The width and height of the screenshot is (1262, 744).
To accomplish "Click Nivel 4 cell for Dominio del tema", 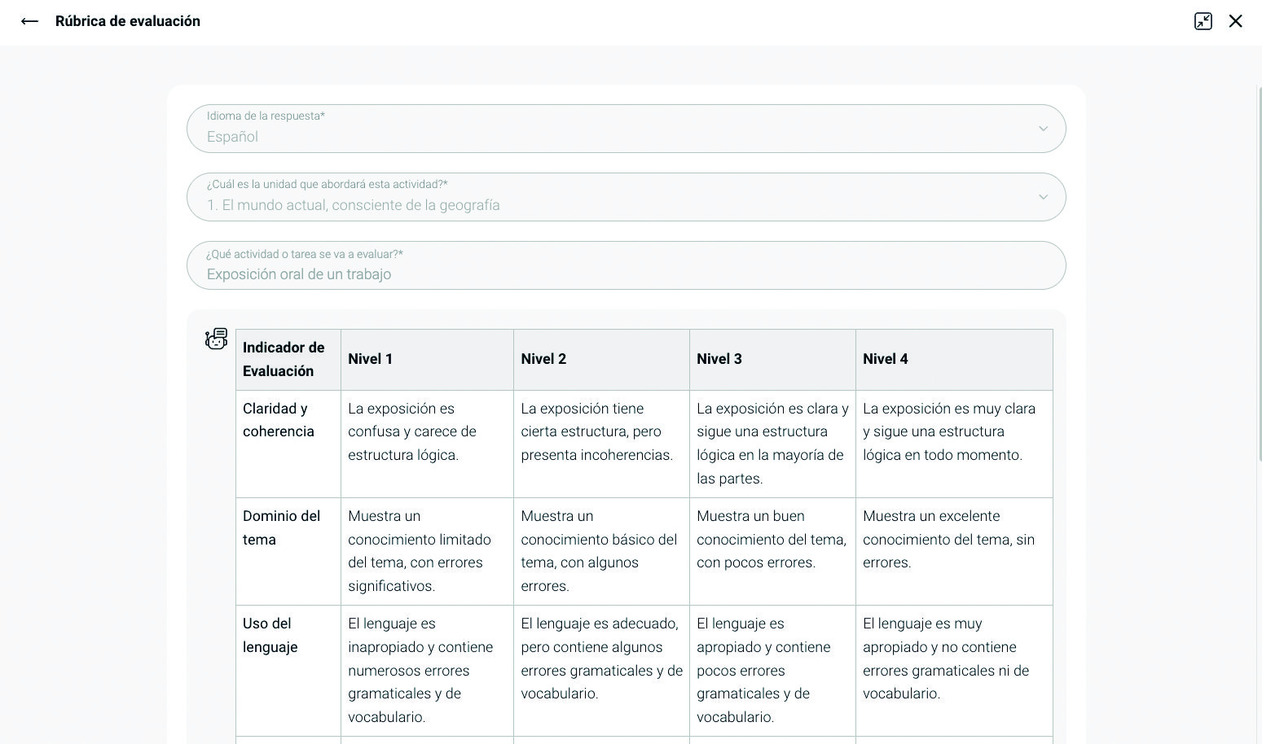I will point(949,539).
